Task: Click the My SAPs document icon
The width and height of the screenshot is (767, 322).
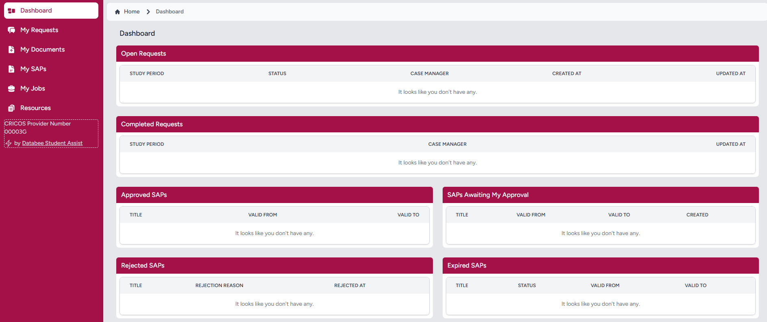Action: coord(11,69)
